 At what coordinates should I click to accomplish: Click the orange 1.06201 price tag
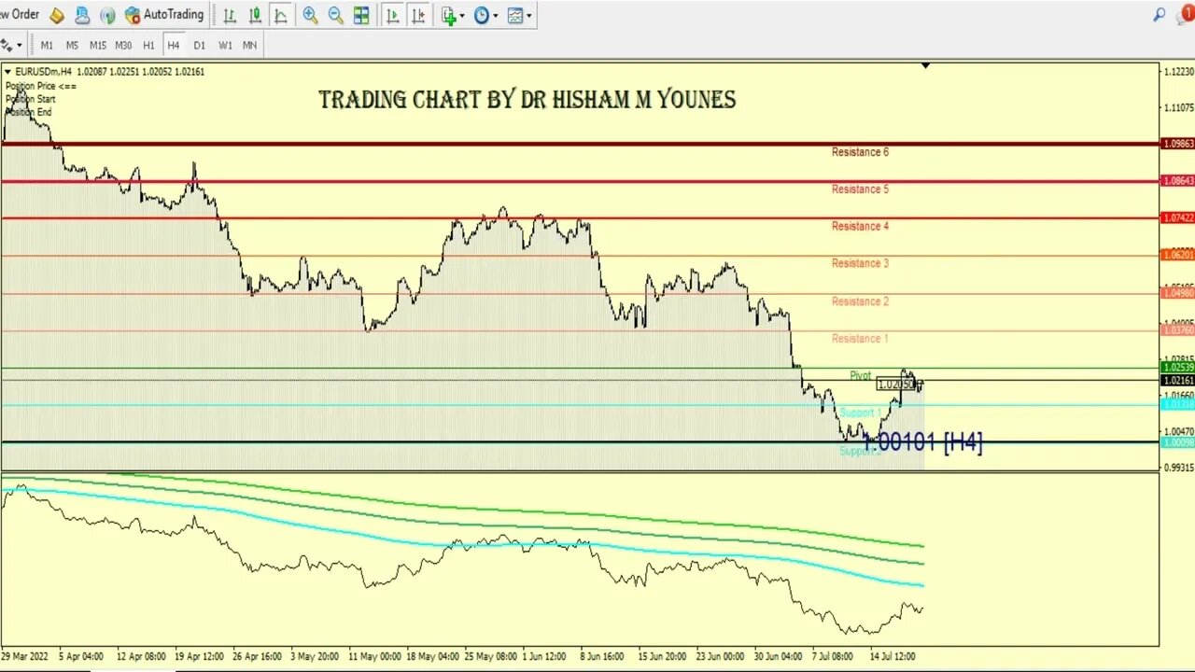[x=1177, y=255]
